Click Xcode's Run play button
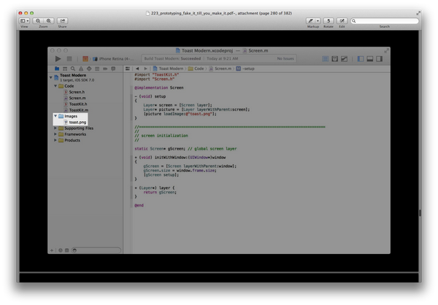Screen dimensions: 438x305 click(x=58, y=58)
